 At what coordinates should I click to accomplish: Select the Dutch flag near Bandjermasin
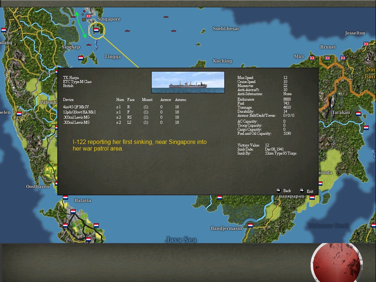point(250,225)
